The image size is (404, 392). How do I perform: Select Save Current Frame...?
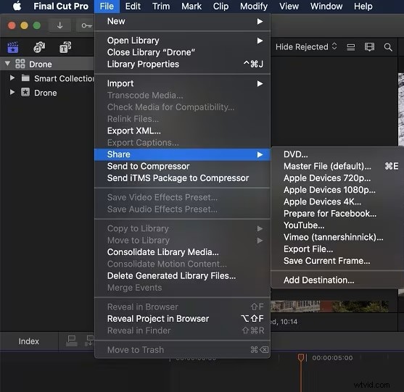337,261
